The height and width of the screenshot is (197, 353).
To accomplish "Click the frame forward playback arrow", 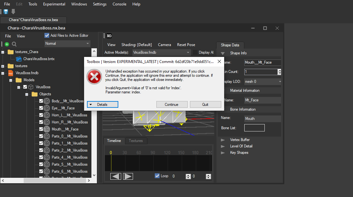I will point(128,176).
